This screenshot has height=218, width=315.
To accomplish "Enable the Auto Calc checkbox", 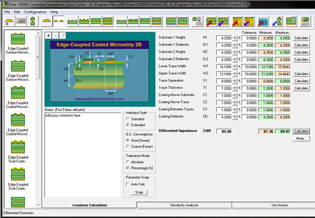I will click(128, 184).
